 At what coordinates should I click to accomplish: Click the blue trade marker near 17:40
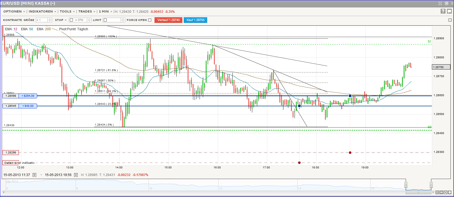point(299,106)
